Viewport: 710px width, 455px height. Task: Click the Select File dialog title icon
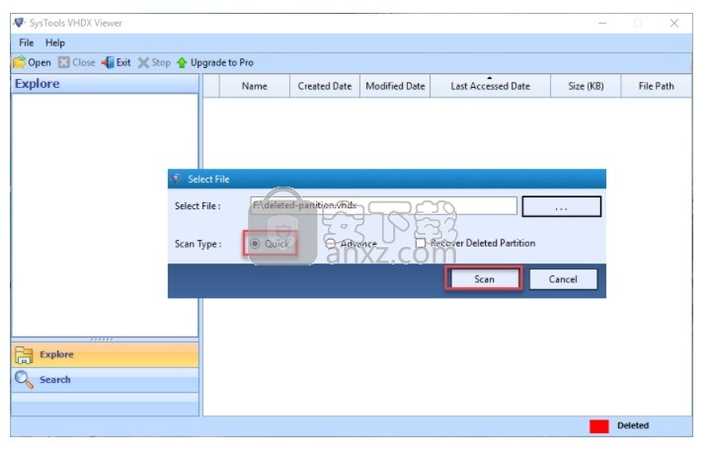pos(177,179)
